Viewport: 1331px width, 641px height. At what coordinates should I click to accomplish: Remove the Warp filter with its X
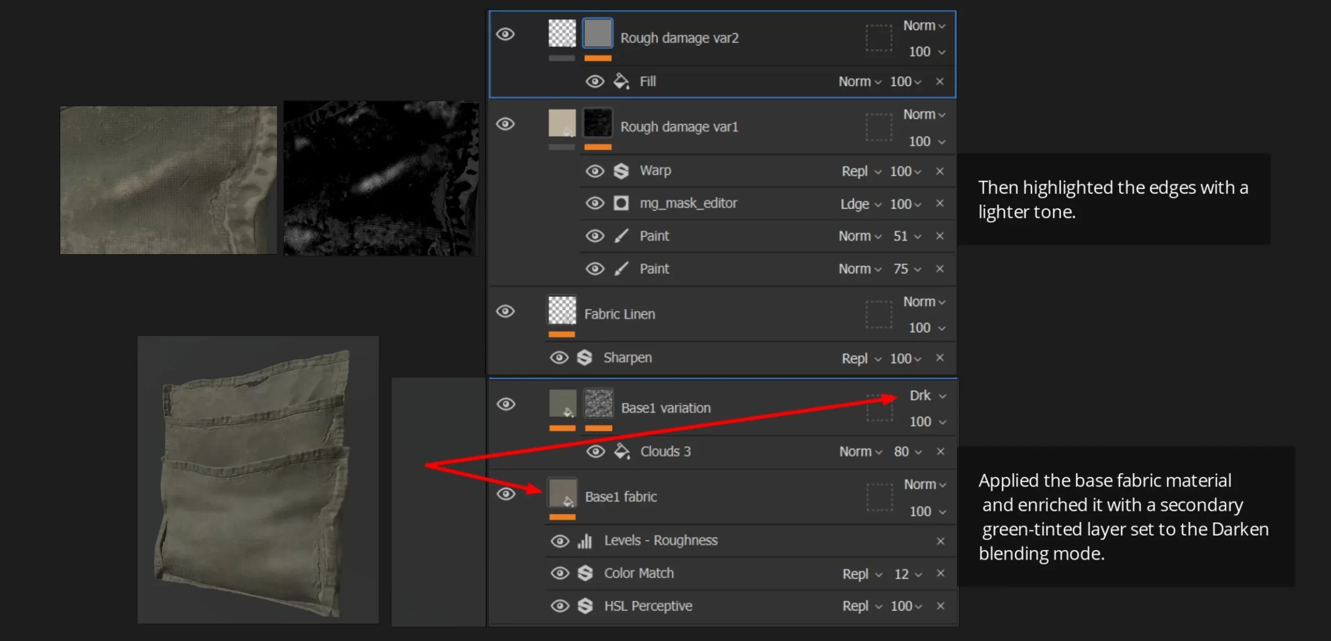point(940,171)
